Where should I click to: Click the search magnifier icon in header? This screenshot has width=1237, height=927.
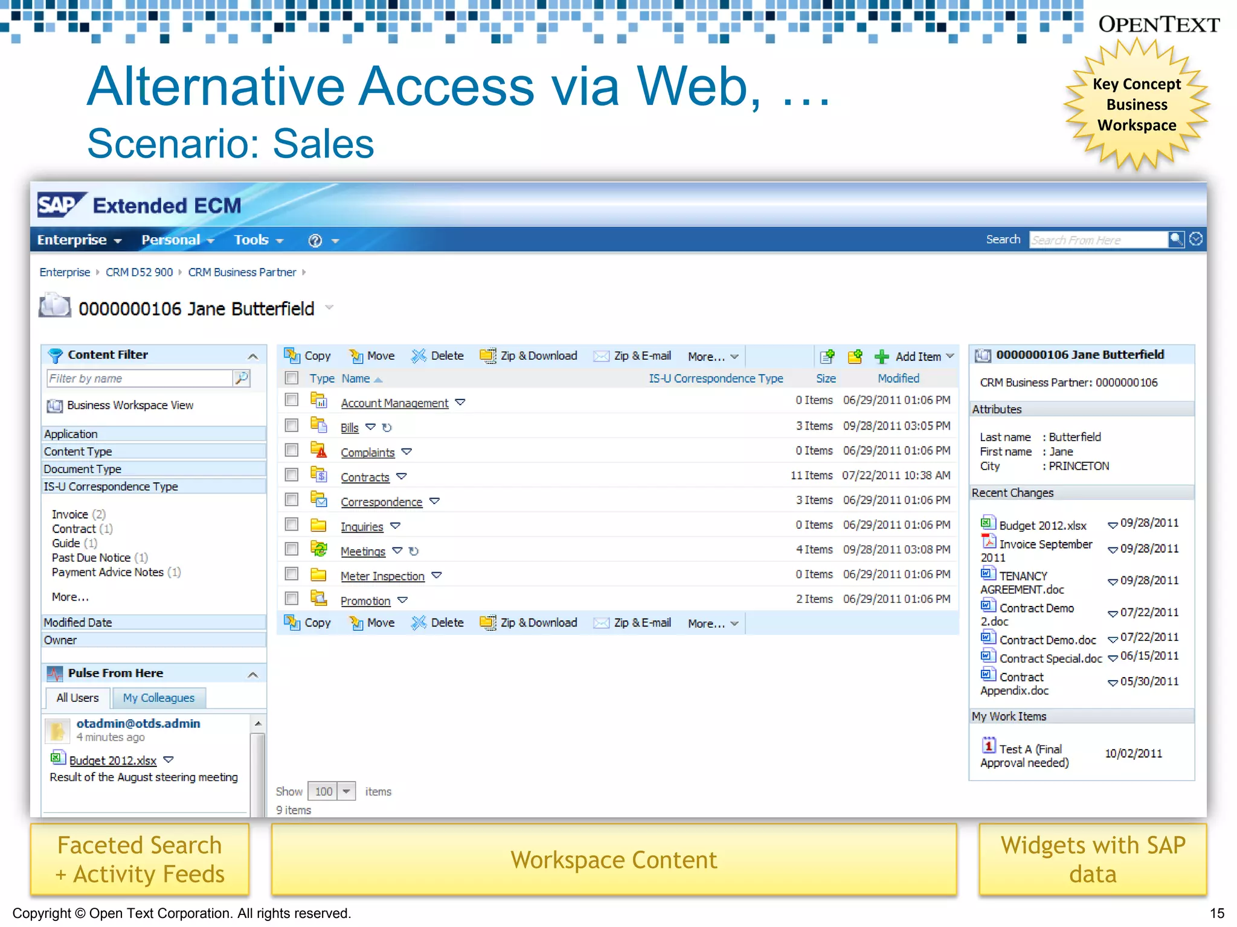click(x=1175, y=240)
